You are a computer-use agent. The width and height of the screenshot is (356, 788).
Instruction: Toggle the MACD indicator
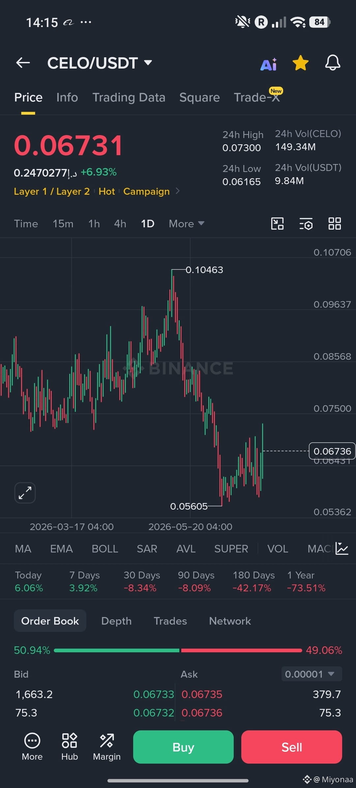click(319, 549)
